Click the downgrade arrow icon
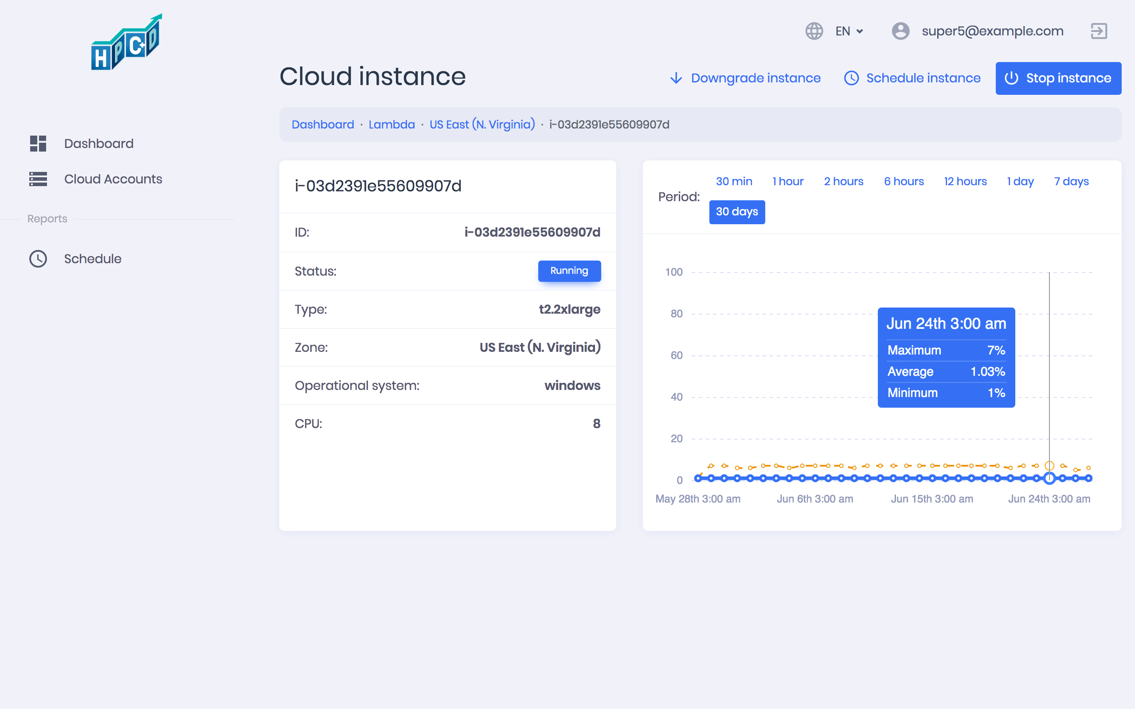Screen dimensions: 1135x709 [x=676, y=78]
